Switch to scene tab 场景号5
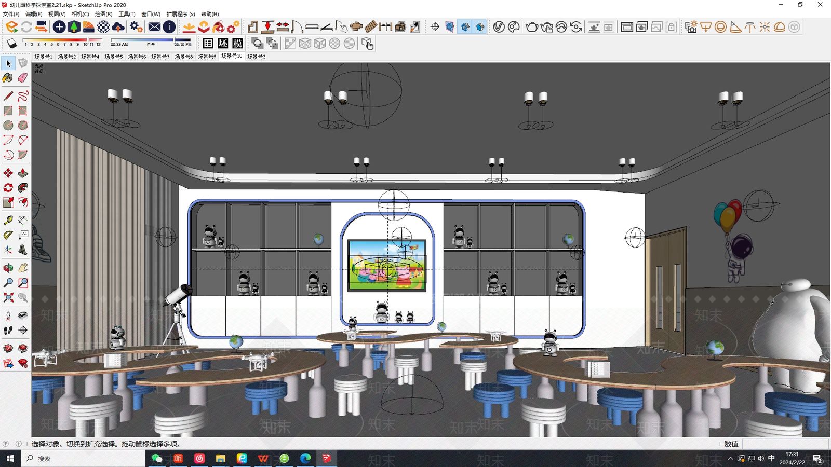 click(x=113, y=57)
